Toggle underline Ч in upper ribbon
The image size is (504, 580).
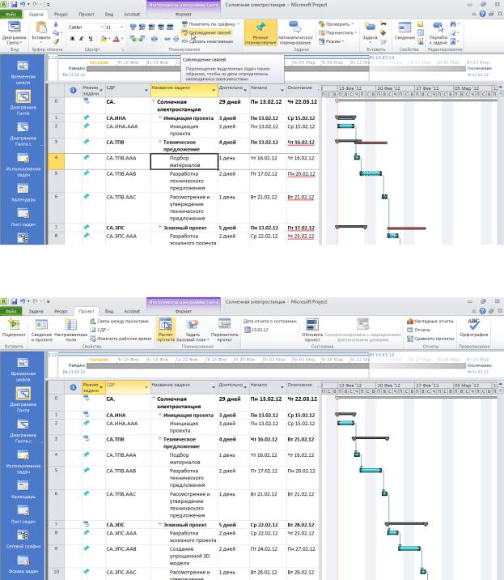coord(91,38)
